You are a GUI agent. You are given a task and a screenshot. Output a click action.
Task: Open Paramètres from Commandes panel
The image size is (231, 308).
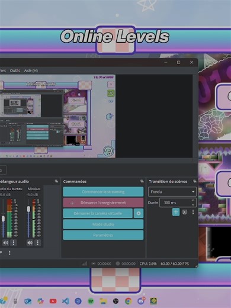coord(103,235)
